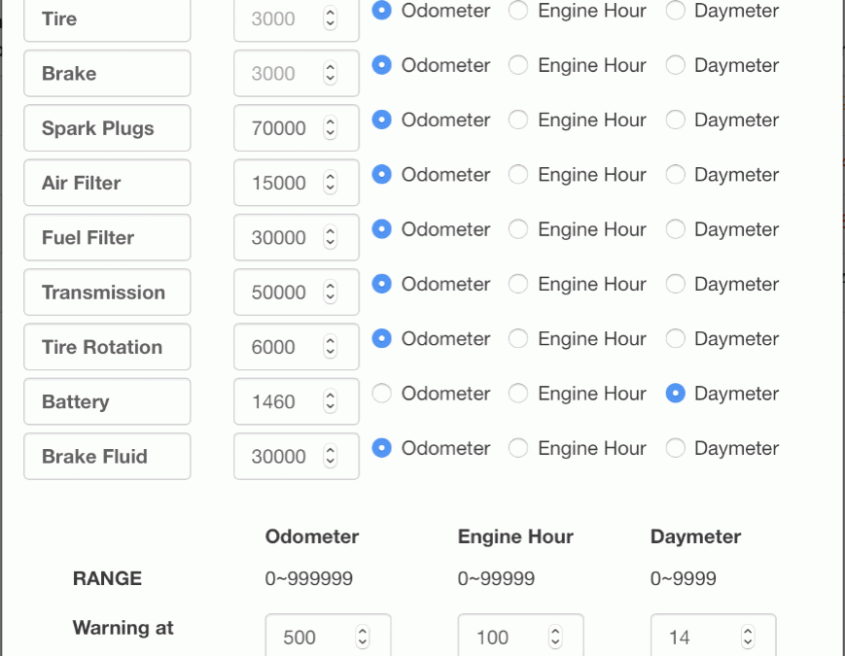Click the Daymeter warning 14 stepper
Viewport: 845px width, 656px height.
pos(748,637)
